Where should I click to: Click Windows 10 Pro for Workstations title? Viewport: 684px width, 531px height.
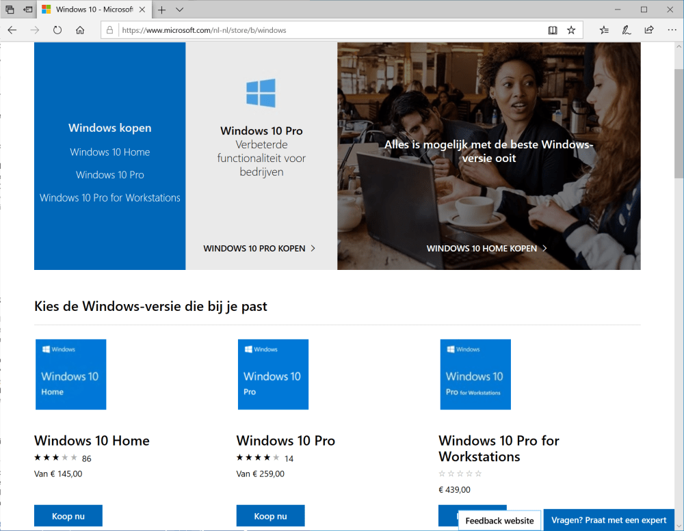click(x=499, y=448)
